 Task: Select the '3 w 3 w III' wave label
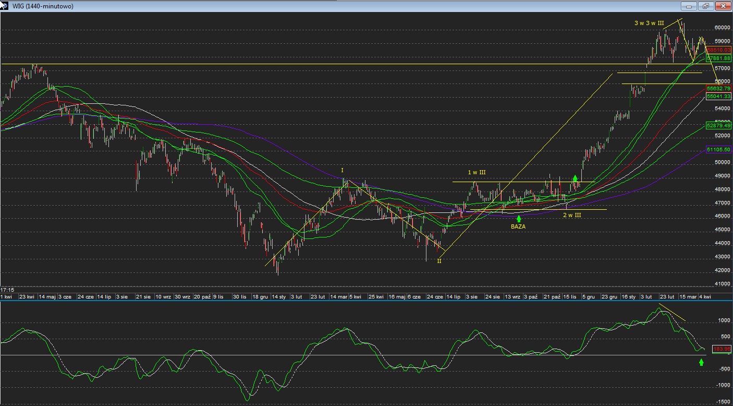click(x=649, y=23)
